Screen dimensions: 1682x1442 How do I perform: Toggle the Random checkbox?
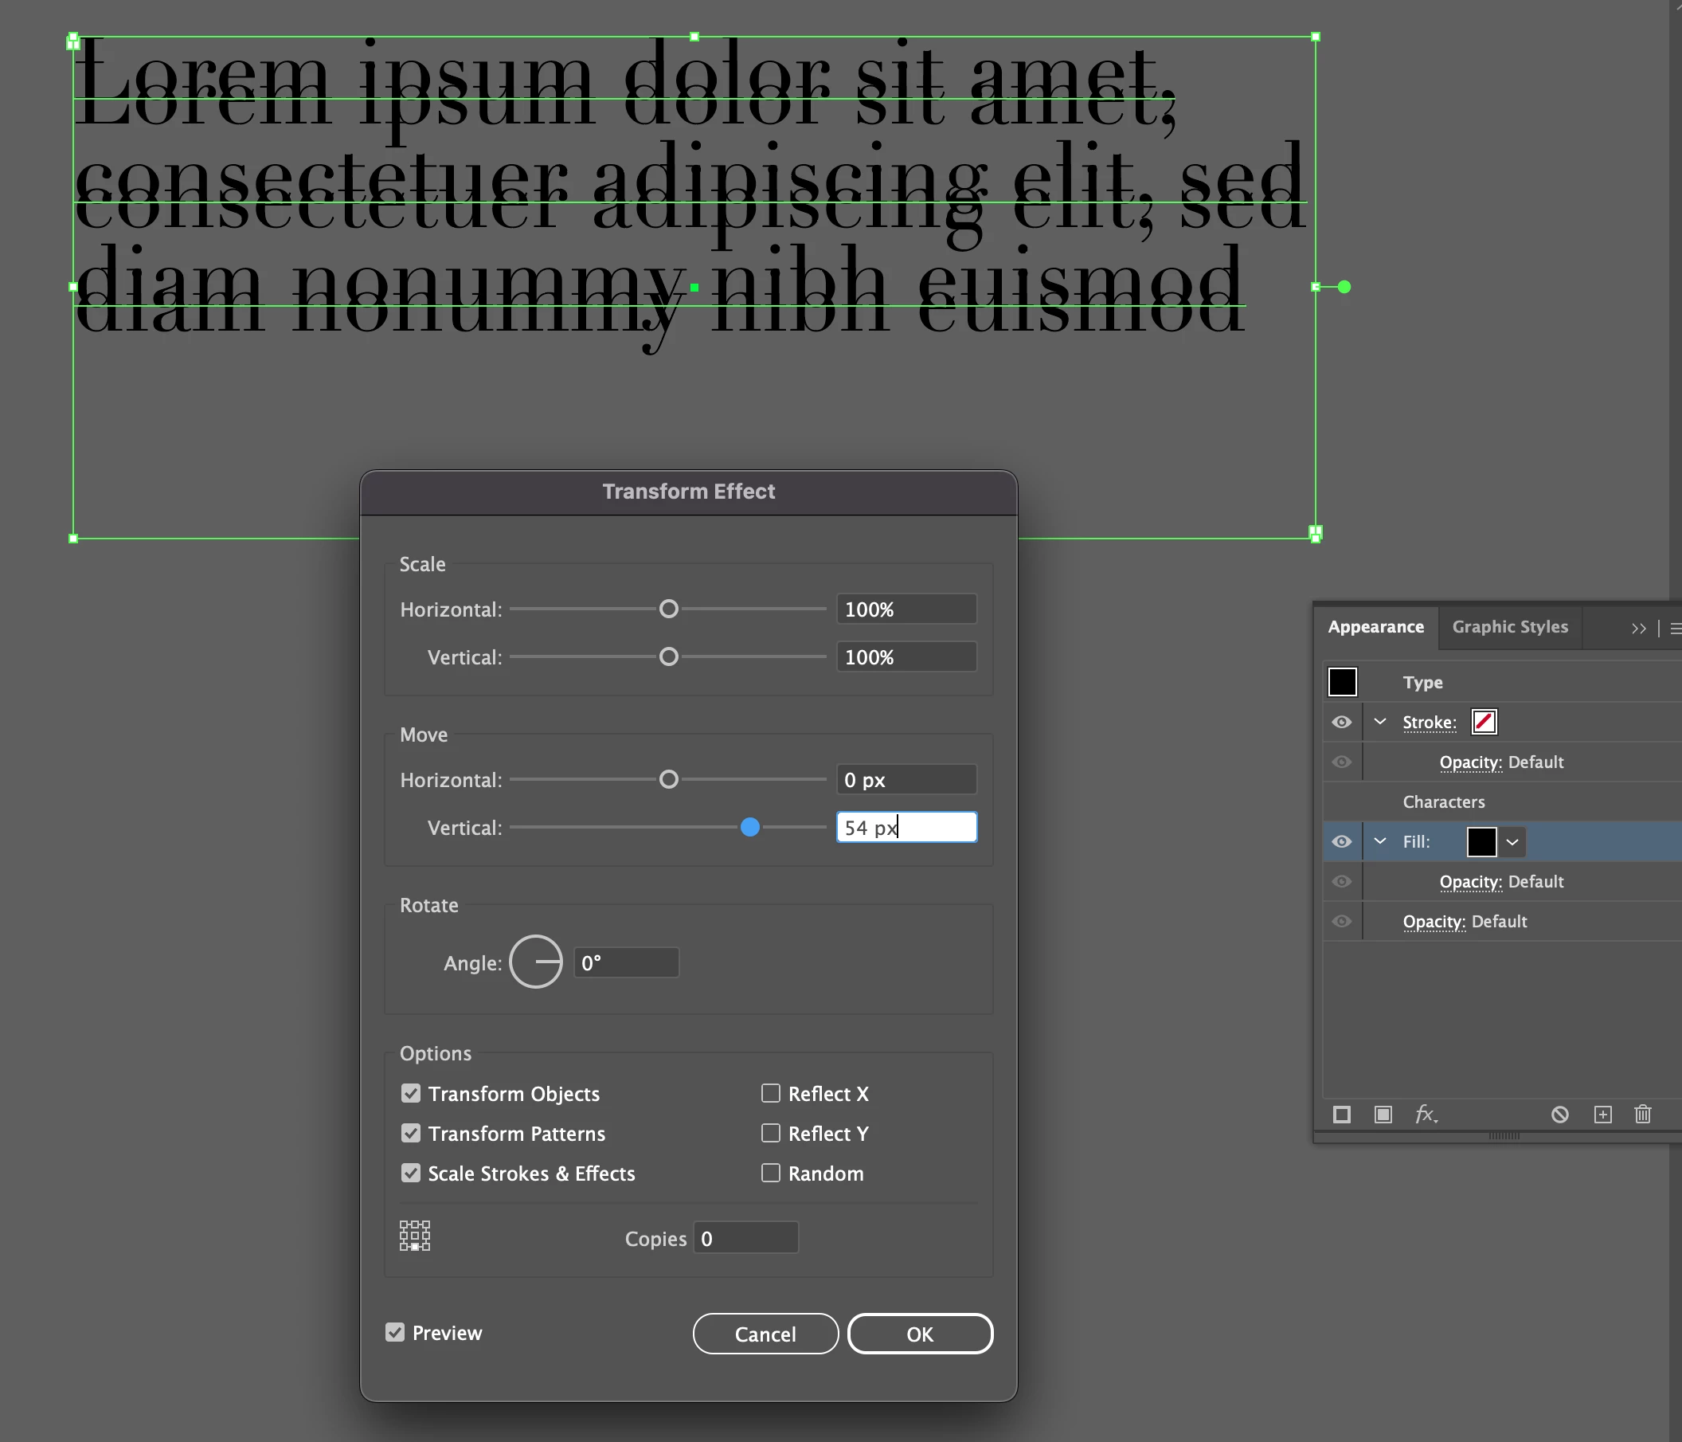click(770, 1173)
